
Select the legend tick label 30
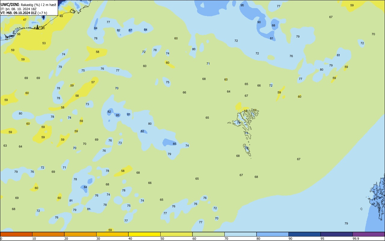pyautogui.click(x=98, y=239)
